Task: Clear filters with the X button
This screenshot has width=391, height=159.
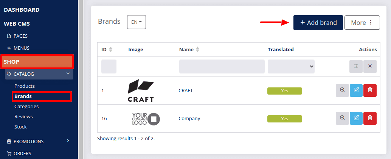Action: [370, 66]
